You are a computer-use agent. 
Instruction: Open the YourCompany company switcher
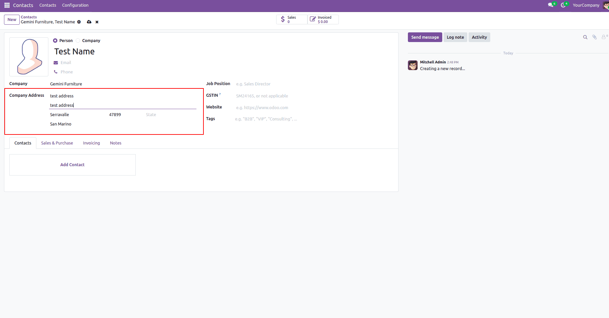[586, 5]
